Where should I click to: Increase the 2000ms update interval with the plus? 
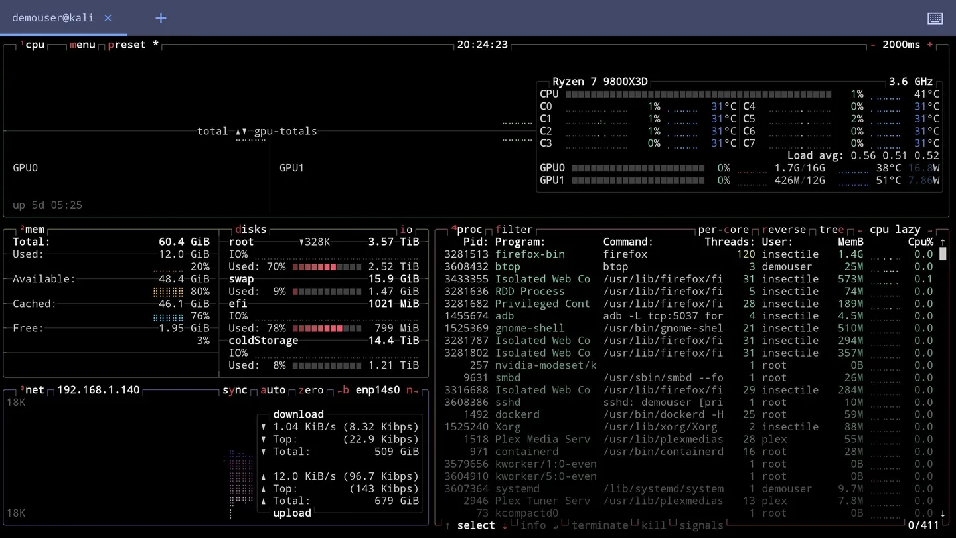pyautogui.click(x=929, y=45)
